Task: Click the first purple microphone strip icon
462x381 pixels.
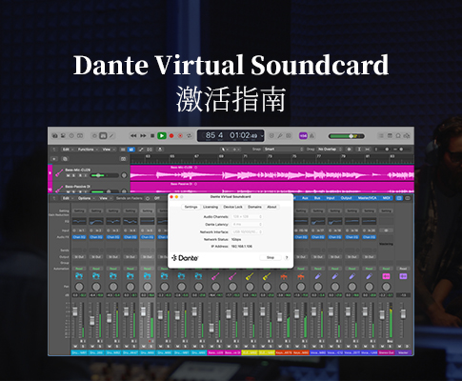Action: tap(318, 276)
